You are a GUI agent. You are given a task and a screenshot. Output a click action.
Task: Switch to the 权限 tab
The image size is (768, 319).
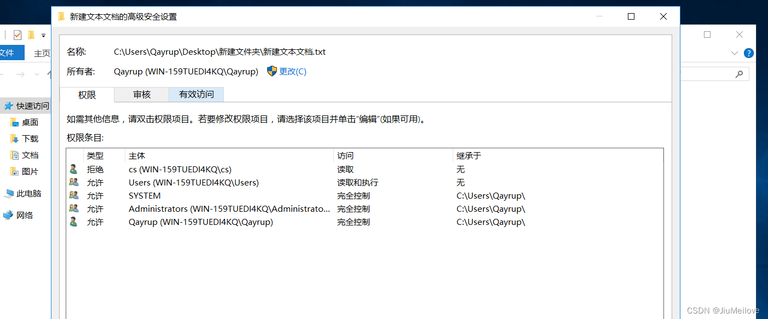tap(87, 95)
